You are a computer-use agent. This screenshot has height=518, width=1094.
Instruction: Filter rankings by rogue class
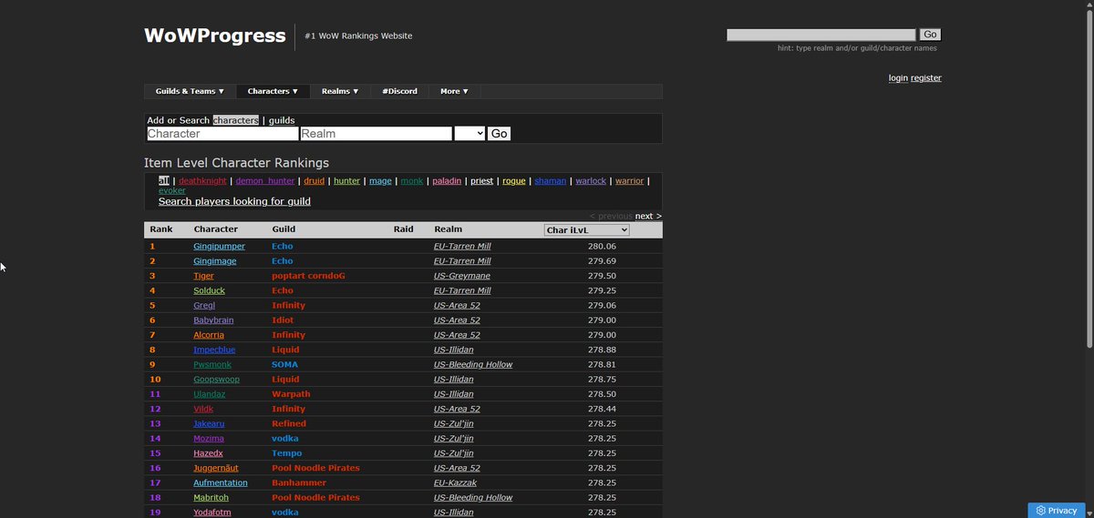(x=514, y=181)
